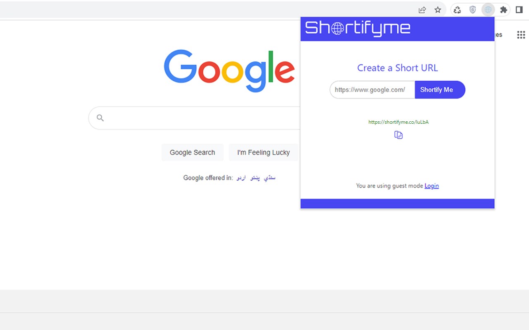Click the 'You are using guest mode' text
The height and width of the screenshot is (330, 529).
(x=389, y=186)
